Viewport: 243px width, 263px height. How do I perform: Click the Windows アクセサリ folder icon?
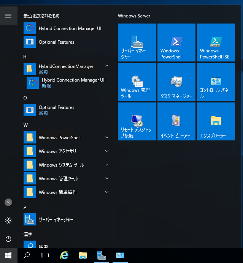pos(30,151)
